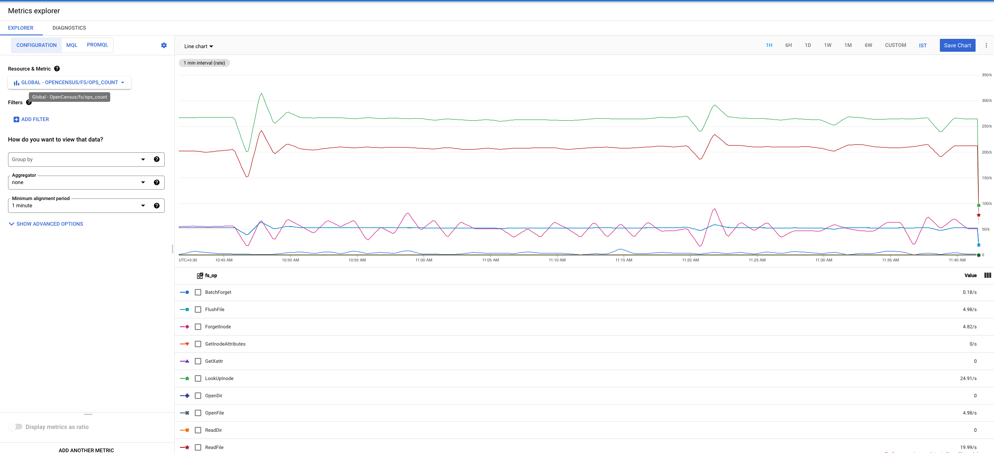Image resolution: width=994 pixels, height=453 pixels.
Task: Click the help icon beside Filters
Action: pyautogui.click(x=28, y=103)
